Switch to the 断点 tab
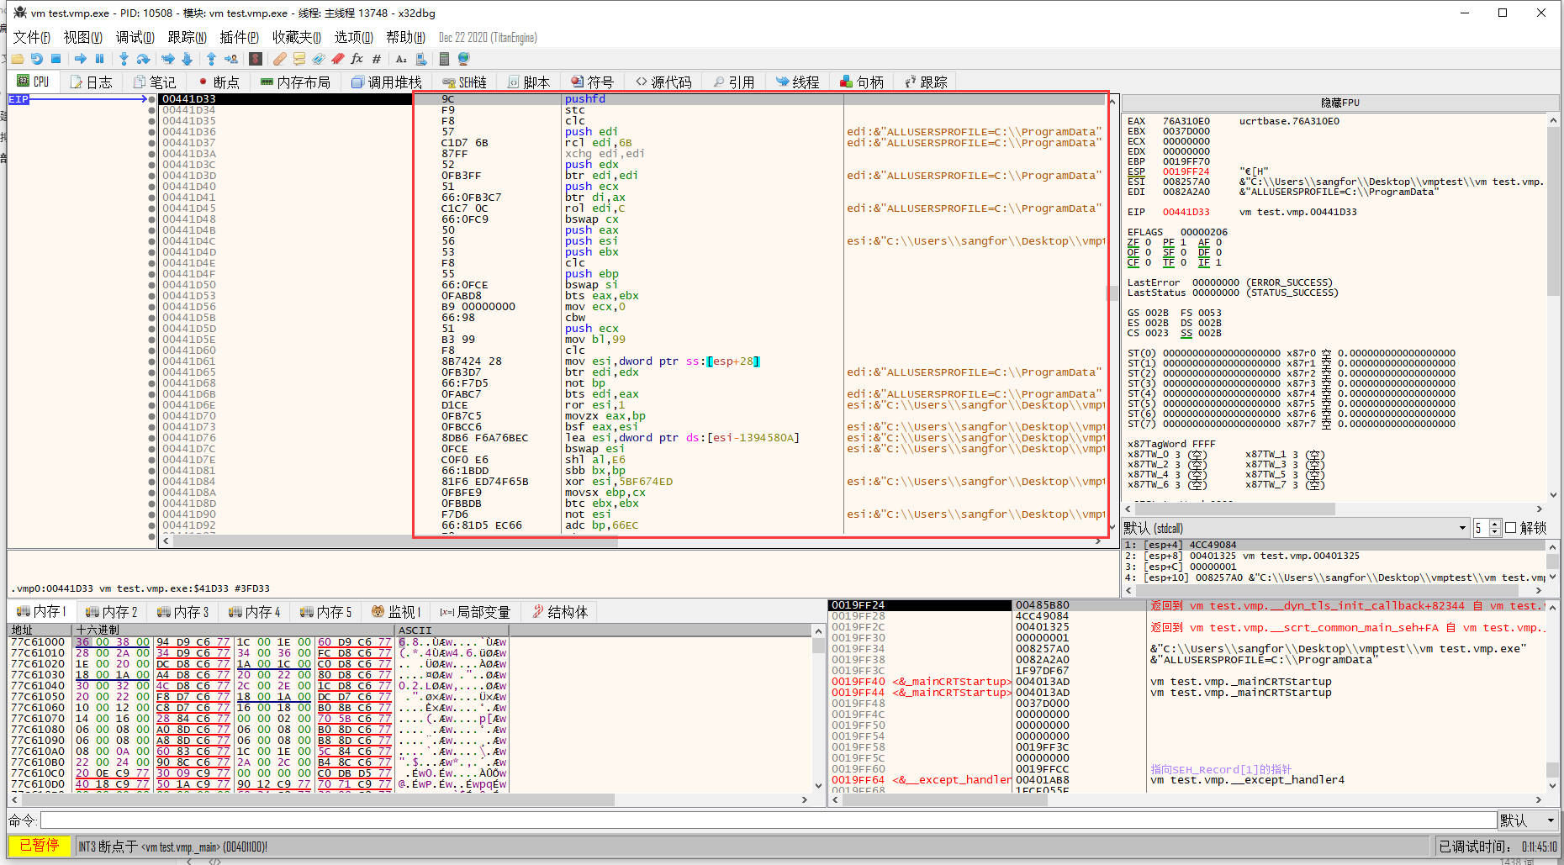Screen dimensions: 1564x865 point(219,82)
